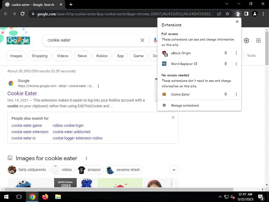Bookmark this page with the star icon
This screenshot has height=202, width=269.
point(227,14)
